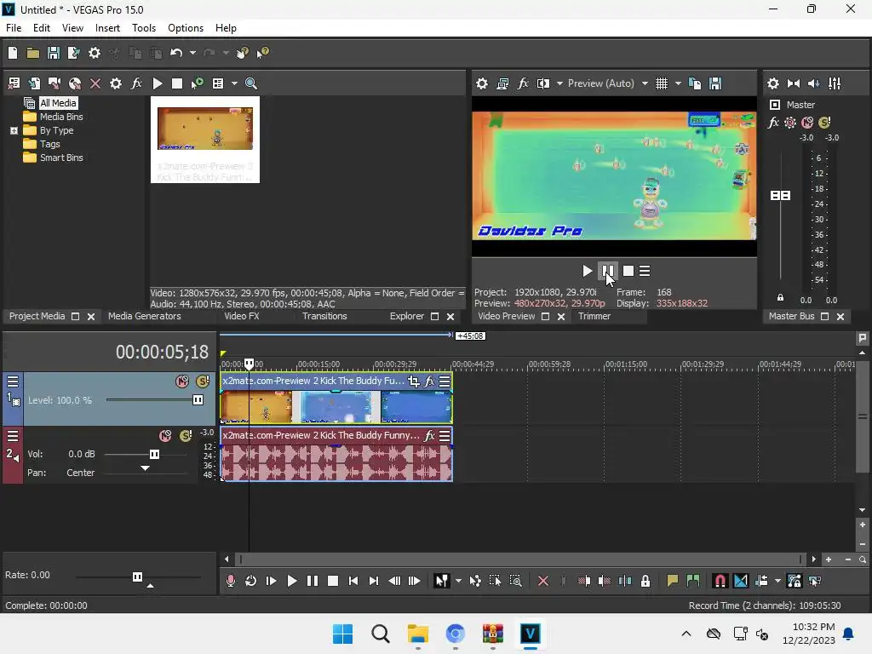Open Views dropdown arrow in Project Media

234,83
